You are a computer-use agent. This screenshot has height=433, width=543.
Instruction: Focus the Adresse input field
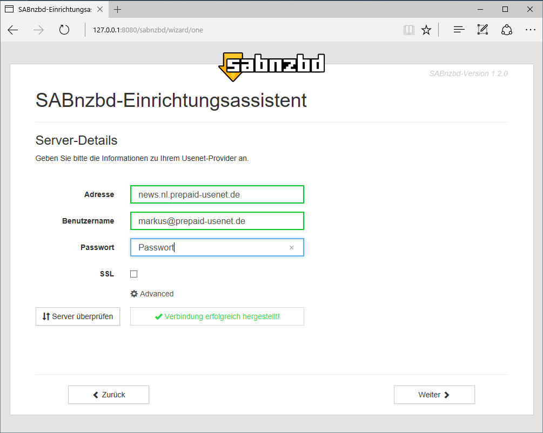point(217,194)
